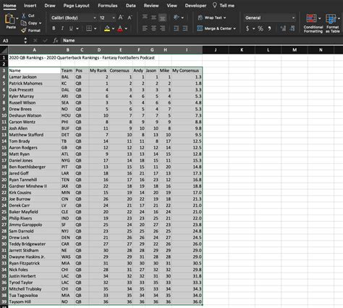The image size is (343, 308).
Task: Click the My Consensus header cell
Action: point(187,70)
